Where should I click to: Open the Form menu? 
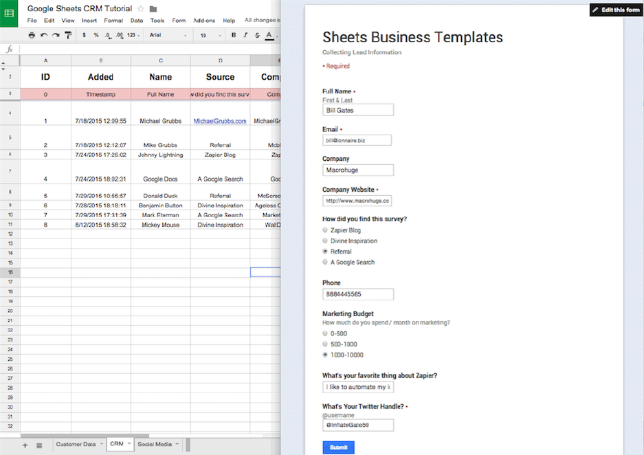[x=179, y=21]
